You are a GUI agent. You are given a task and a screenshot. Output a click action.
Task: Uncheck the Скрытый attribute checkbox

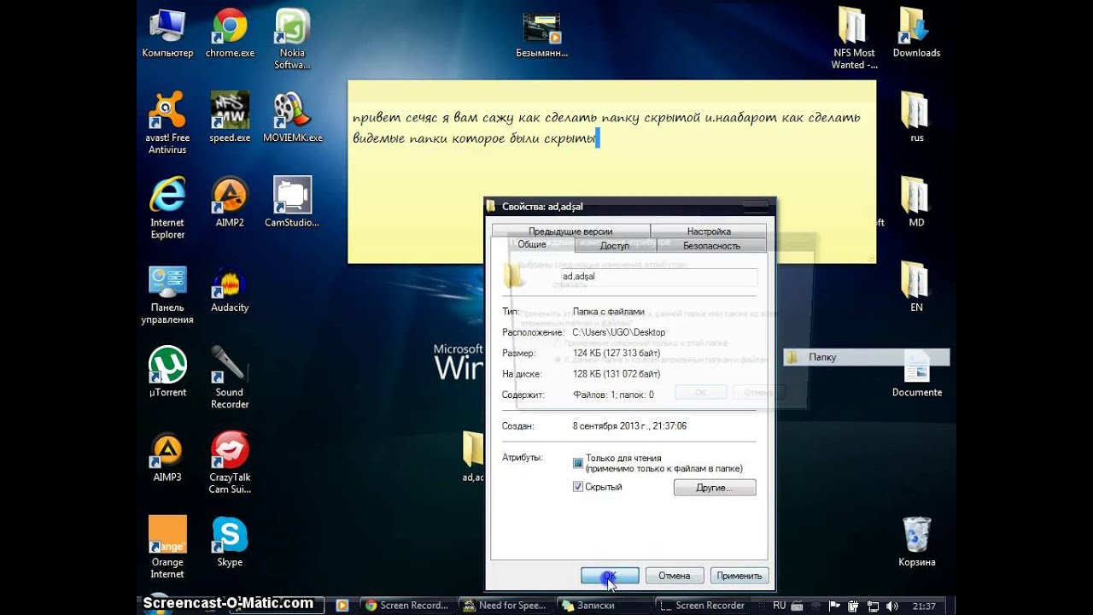coord(578,487)
